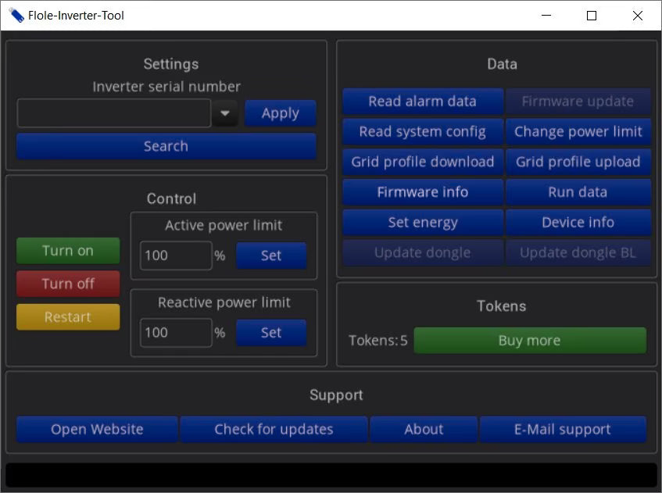Focus the Active power limit percent field
The width and height of the screenshot is (662, 493).
coord(176,255)
